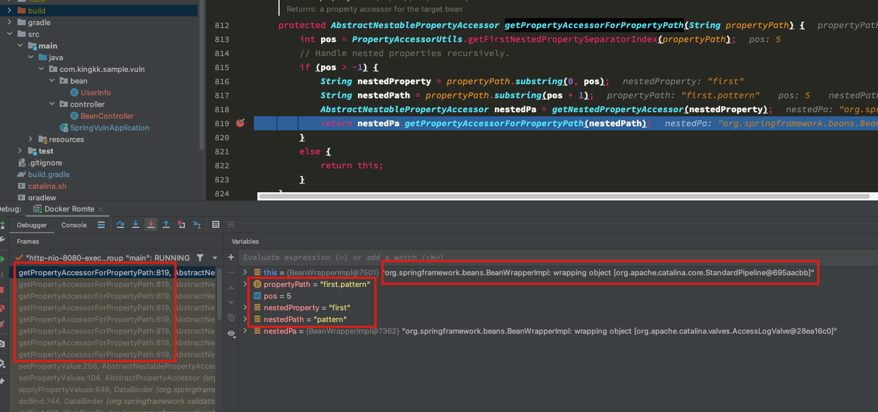Expand the nestedPa variable node
This screenshot has width=878, height=412.
click(x=246, y=331)
